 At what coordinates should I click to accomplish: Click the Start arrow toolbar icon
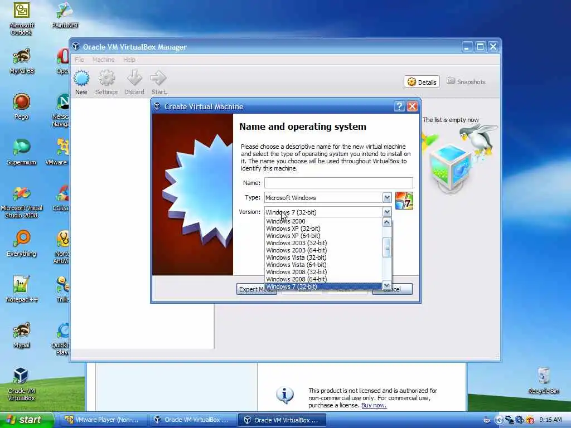pyautogui.click(x=159, y=82)
